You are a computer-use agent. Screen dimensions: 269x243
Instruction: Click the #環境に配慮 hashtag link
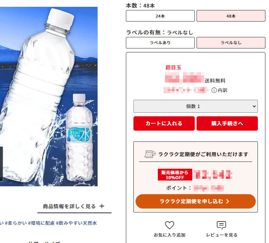click(x=41, y=223)
